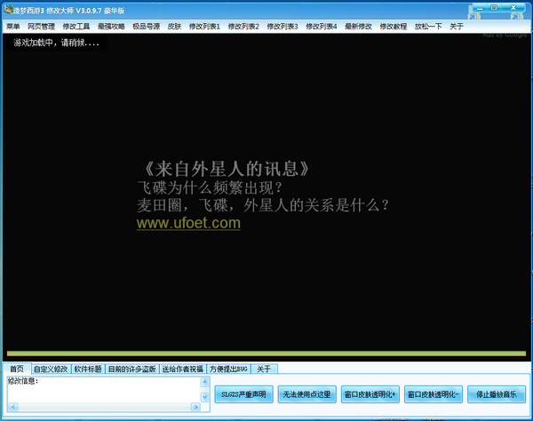533x421 pixels.
Task: Select the 送给作者祝福 tab
Action: click(182, 369)
